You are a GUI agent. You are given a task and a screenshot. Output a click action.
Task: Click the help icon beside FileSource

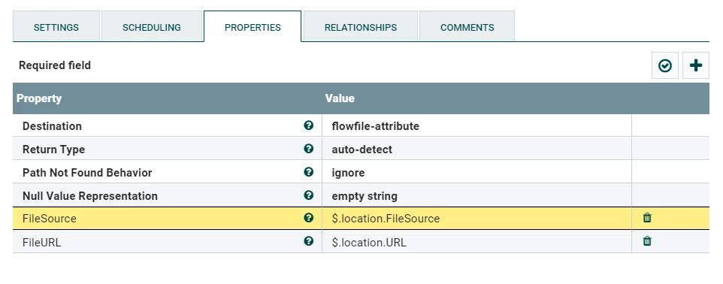[x=308, y=218]
